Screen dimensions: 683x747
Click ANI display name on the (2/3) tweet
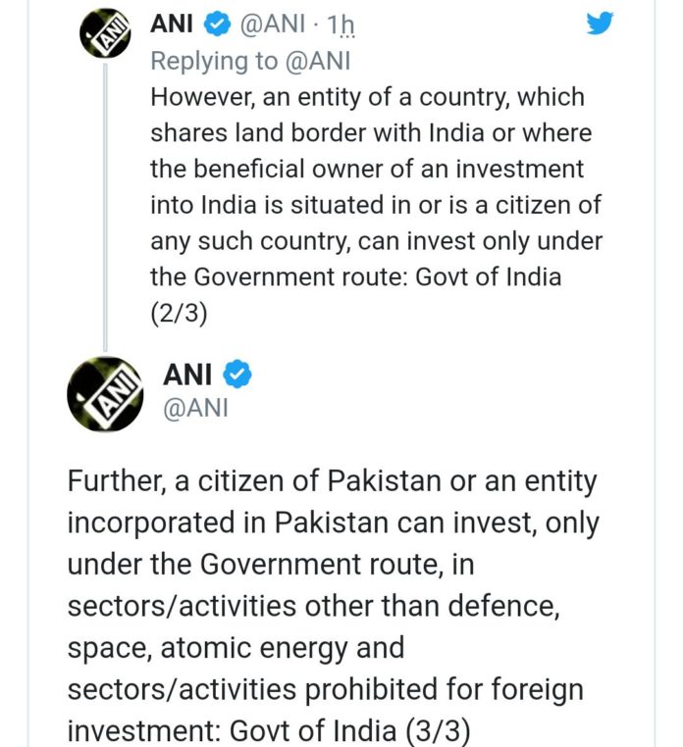(172, 25)
